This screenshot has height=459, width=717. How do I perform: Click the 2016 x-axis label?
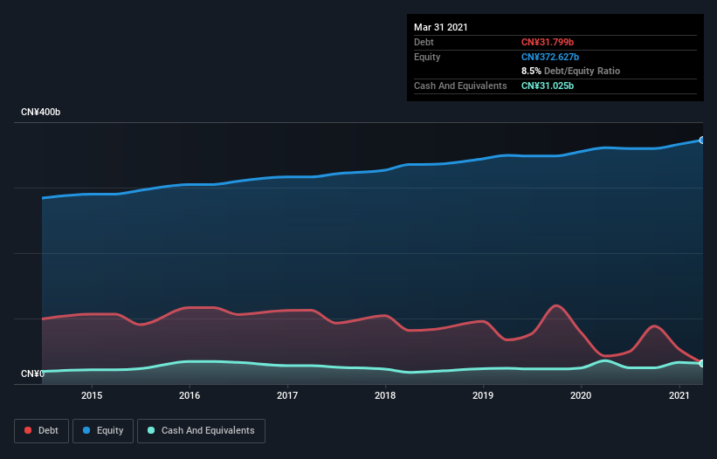[190, 395]
